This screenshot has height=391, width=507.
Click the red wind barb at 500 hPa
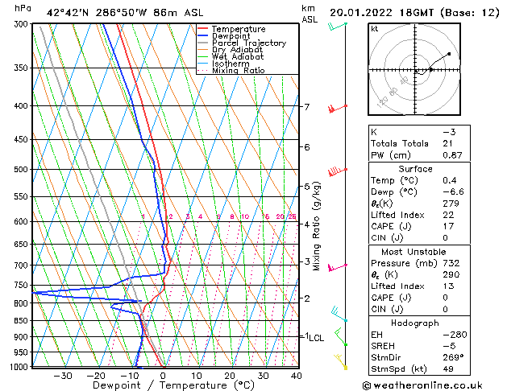(338, 171)
